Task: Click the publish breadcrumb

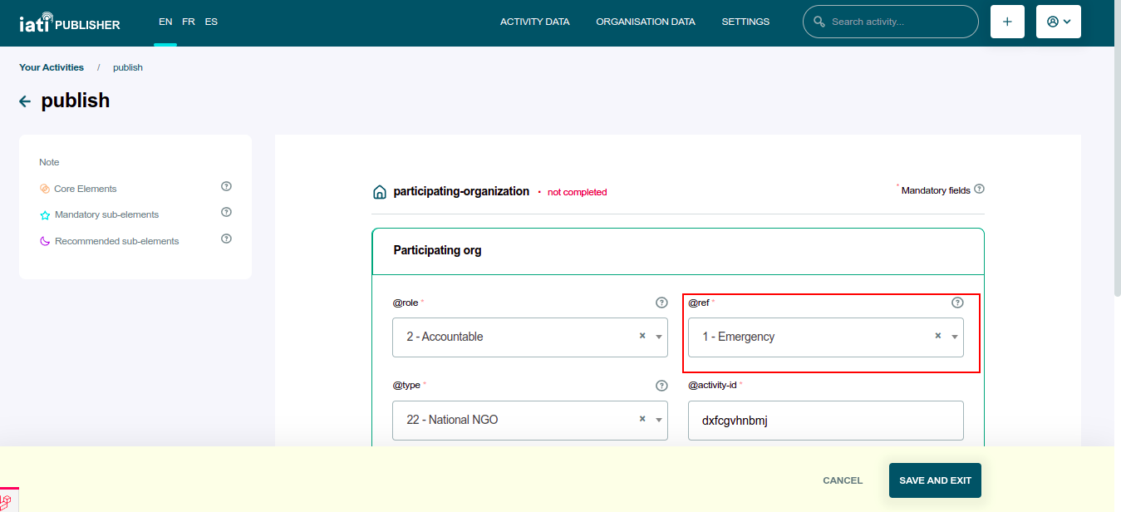Action: tap(128, 67)
